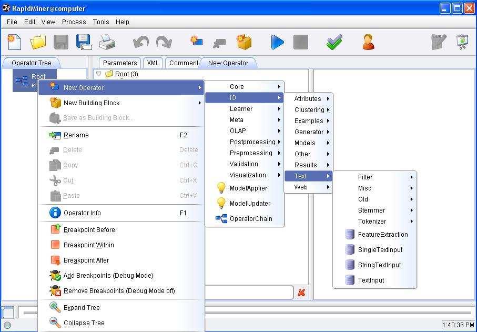Expand the Preprocessing submenu
The width and height of the screenshot is (477, 332).
(244, 153)
